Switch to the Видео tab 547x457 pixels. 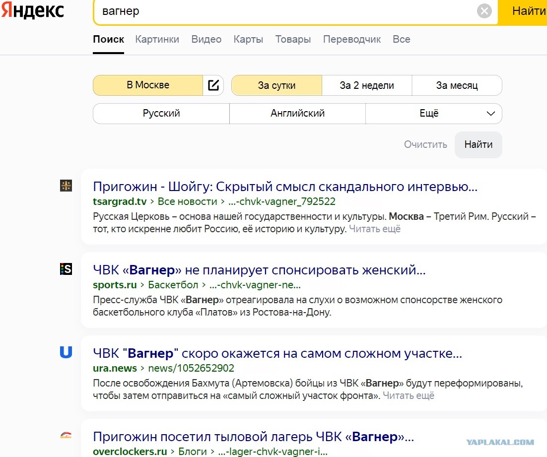[206, 39]
